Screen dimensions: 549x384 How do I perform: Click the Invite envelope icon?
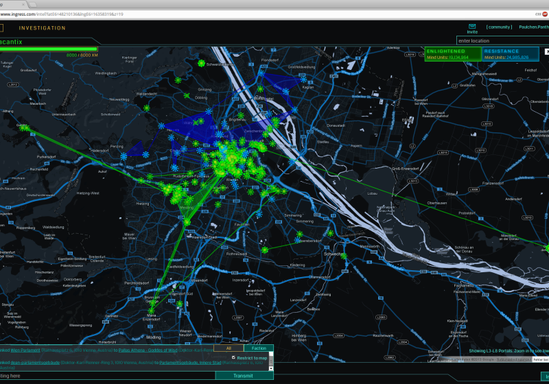pyautogui.click(x=472, y=25)
